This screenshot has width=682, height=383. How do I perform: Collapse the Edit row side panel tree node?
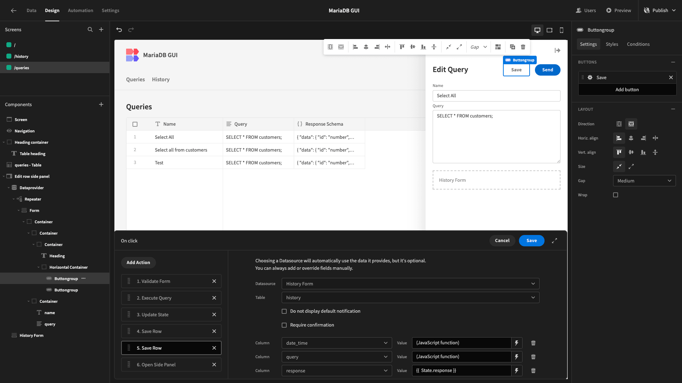coord(4,176)
